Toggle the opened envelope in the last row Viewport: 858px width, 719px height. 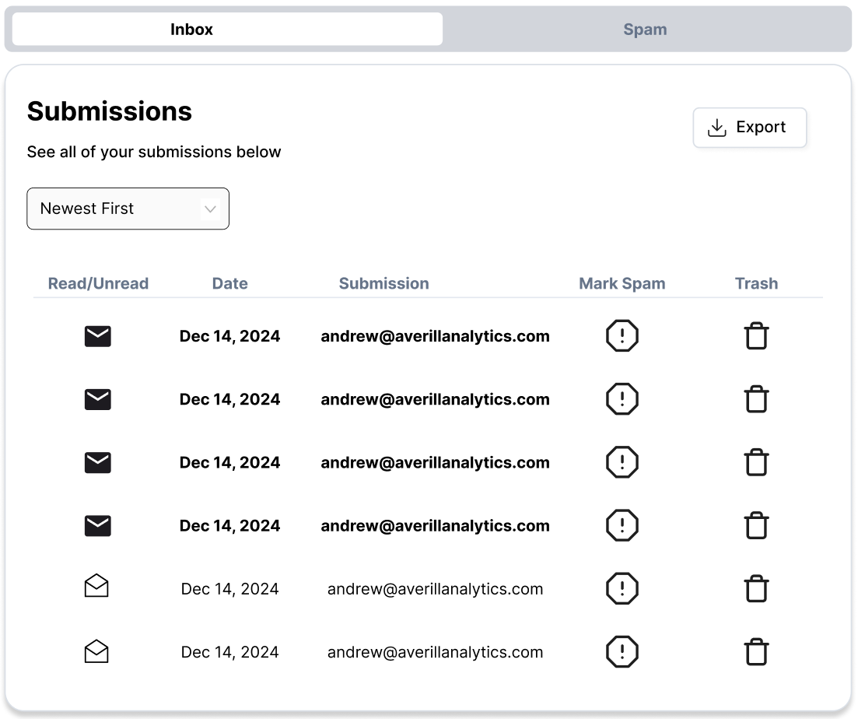coord(97,651)
